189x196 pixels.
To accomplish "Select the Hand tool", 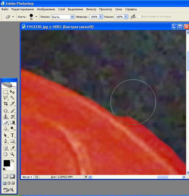I will 5,154.
